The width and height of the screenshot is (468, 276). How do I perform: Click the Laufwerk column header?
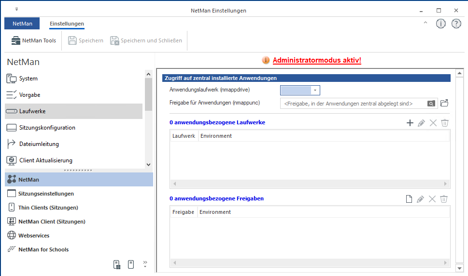click(x=184, y=136)
